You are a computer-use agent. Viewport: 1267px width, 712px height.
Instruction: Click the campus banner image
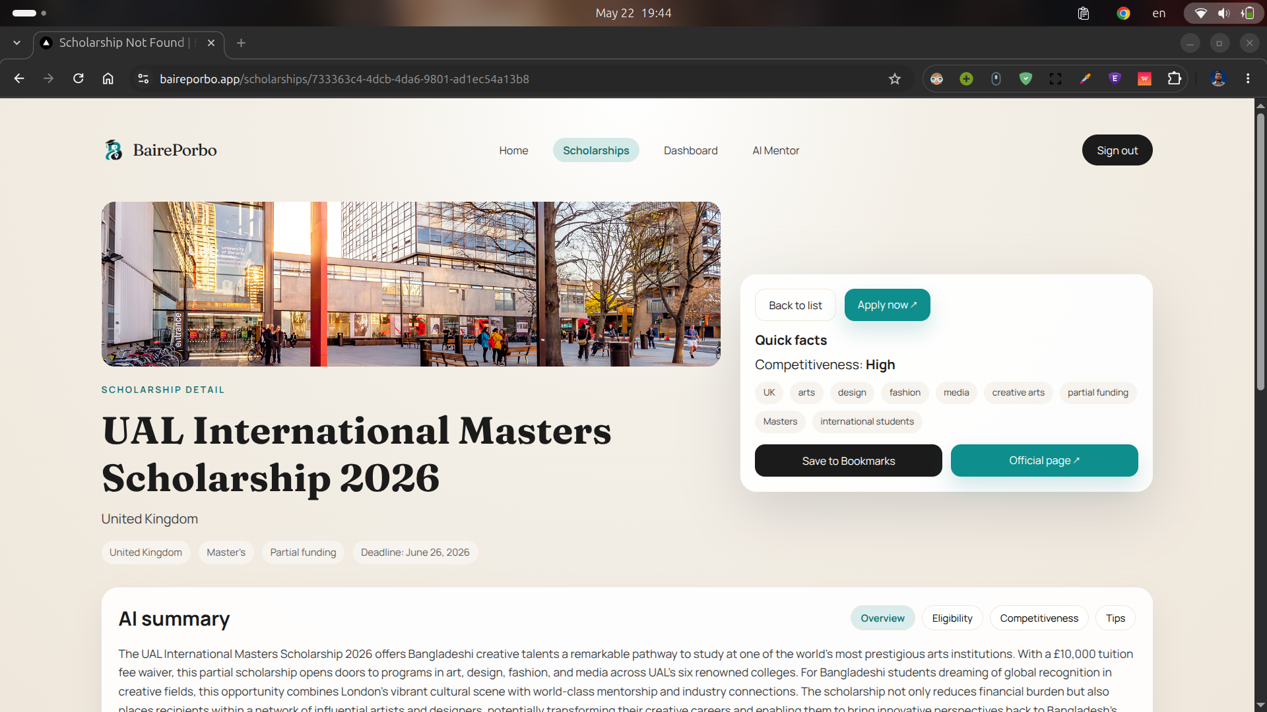click(411, 284)
